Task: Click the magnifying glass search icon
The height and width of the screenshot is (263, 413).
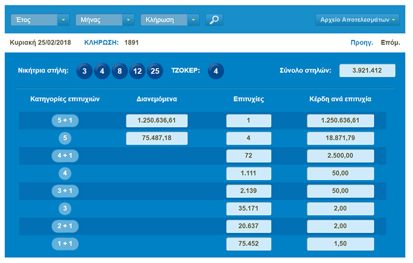Action: tap(214, 20)
